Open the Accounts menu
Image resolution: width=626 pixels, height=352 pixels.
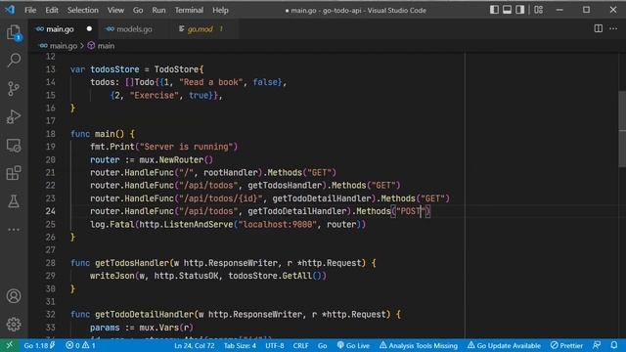tap(14, 296)
